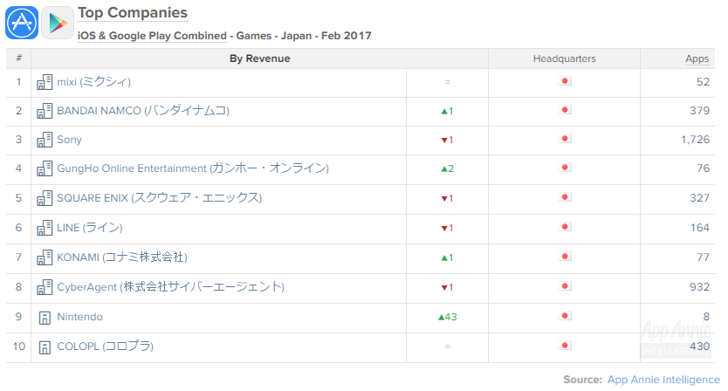Open the BANDAI NAMCO company link
728x391 pixels.
click(142, 111)
